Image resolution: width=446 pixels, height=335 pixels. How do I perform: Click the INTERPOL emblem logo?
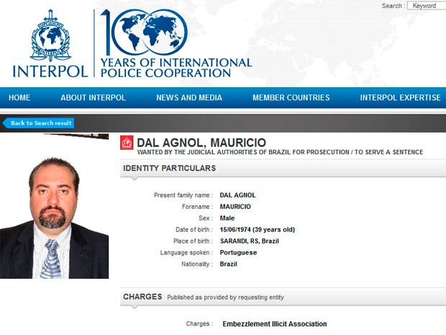[x=50, y=35]
